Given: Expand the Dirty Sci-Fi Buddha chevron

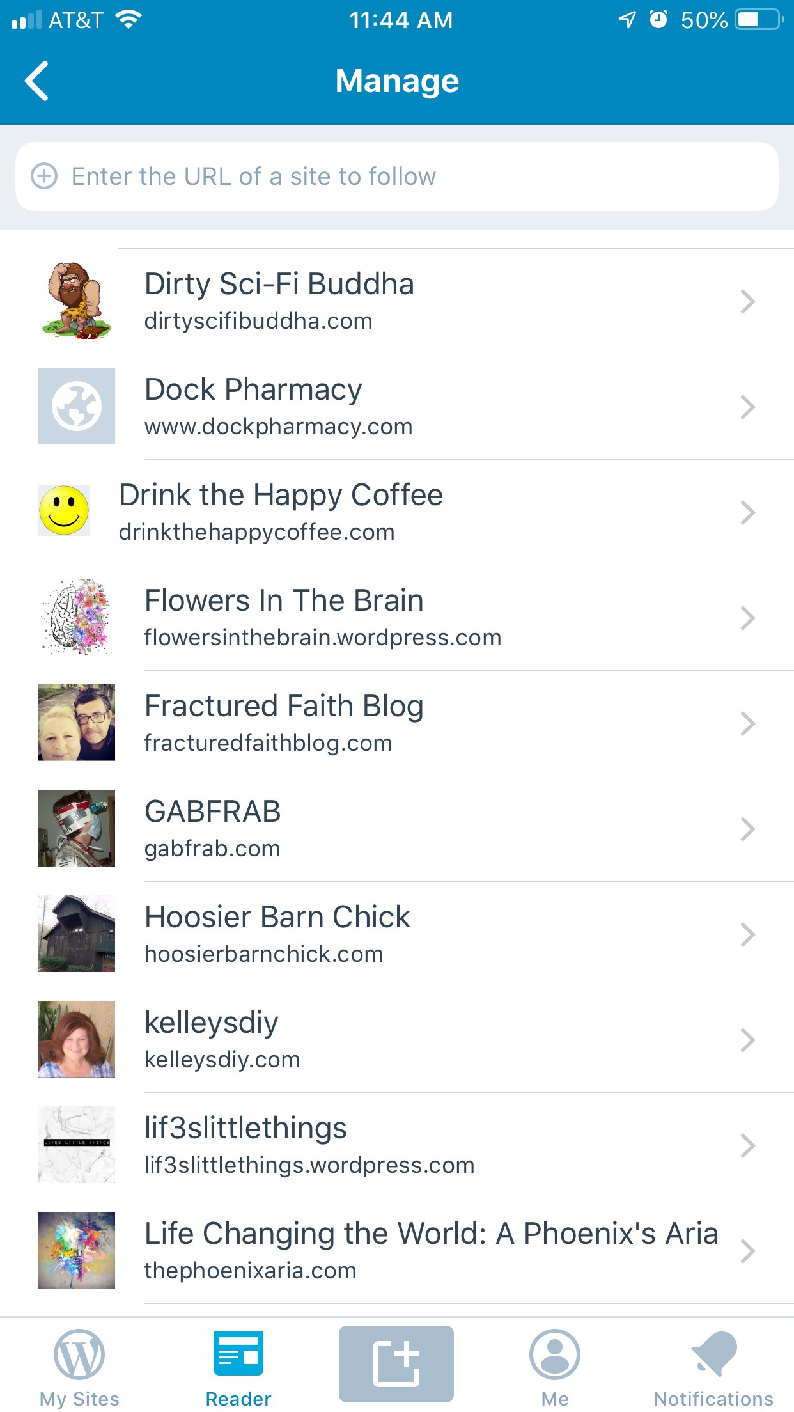Looking at the screenshot, I should pos(747,301).
